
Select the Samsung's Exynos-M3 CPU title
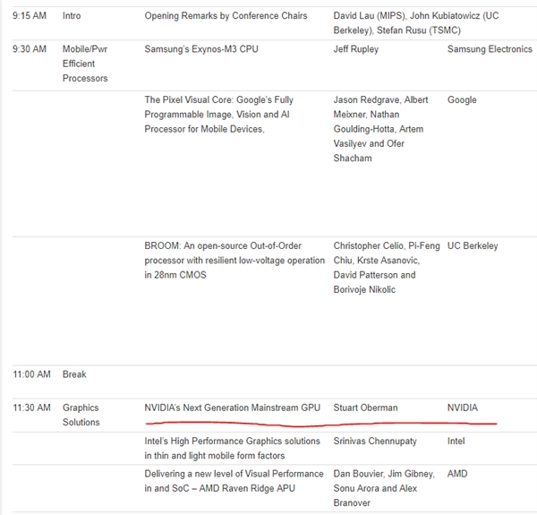[x=201, y=49]
